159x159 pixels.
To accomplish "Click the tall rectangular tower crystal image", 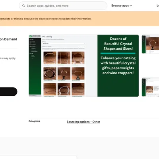I will (x=64, y=58).
